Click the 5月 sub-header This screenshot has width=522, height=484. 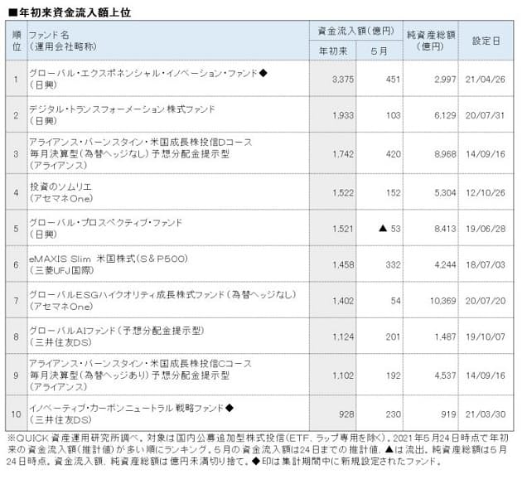pos(379,51)
